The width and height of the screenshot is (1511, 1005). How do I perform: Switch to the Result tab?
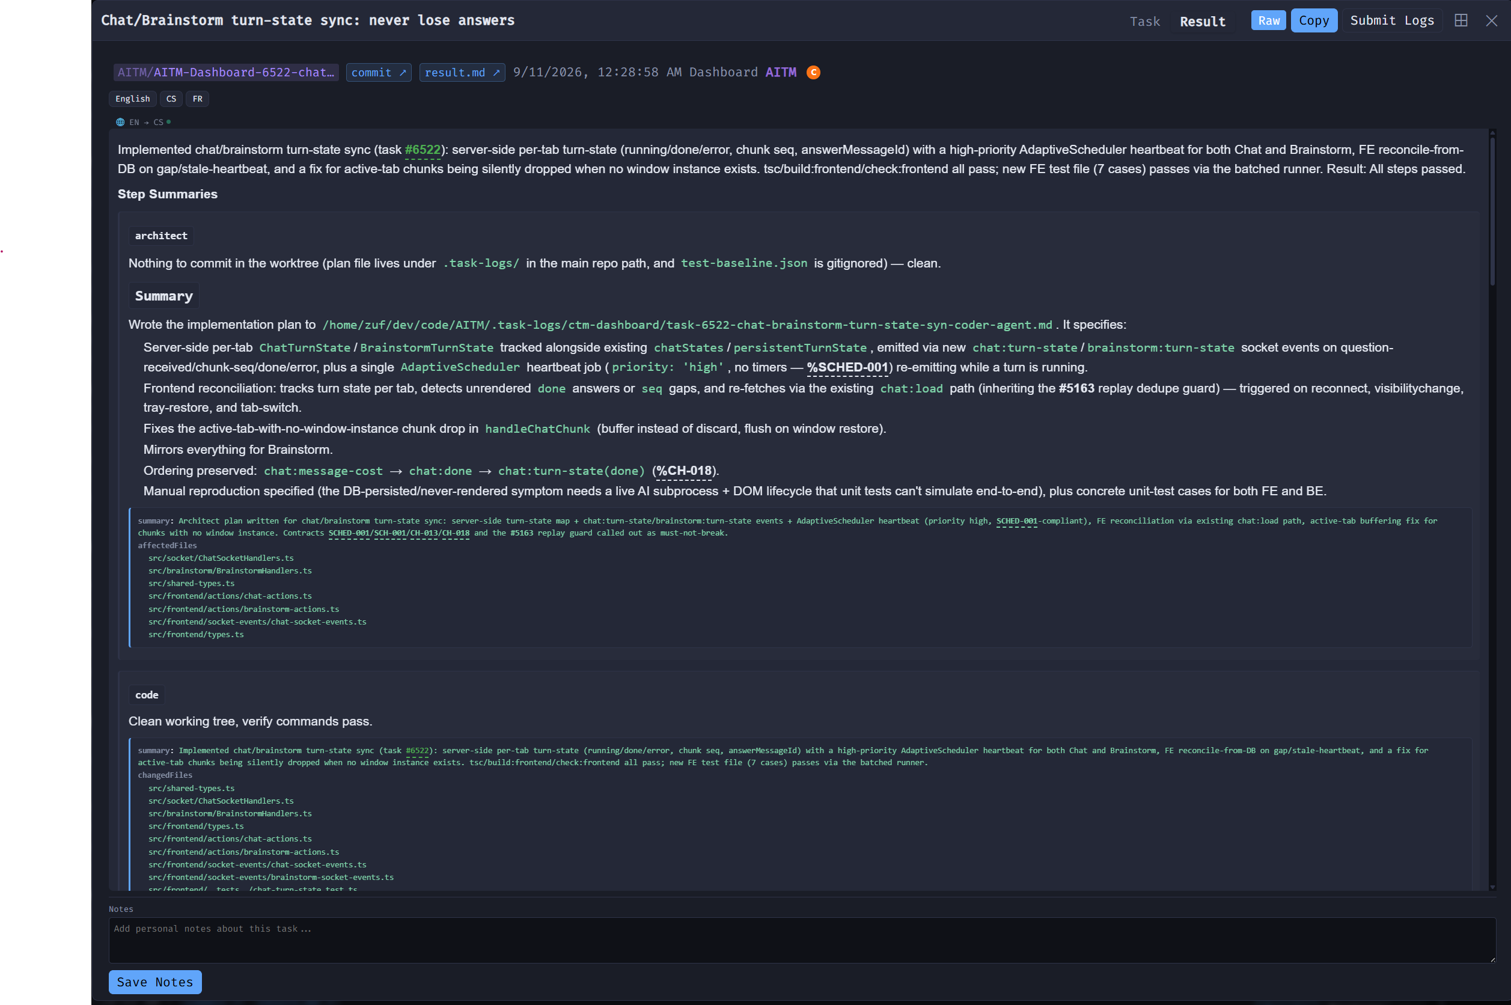click(1202, 21)
